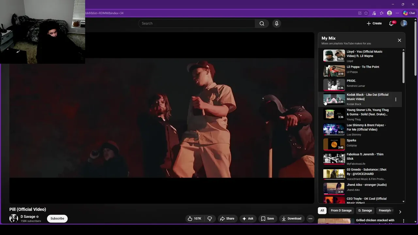Subscribe to D Savage
Viewport: 418px width, 235px height.
click(57, 219)
